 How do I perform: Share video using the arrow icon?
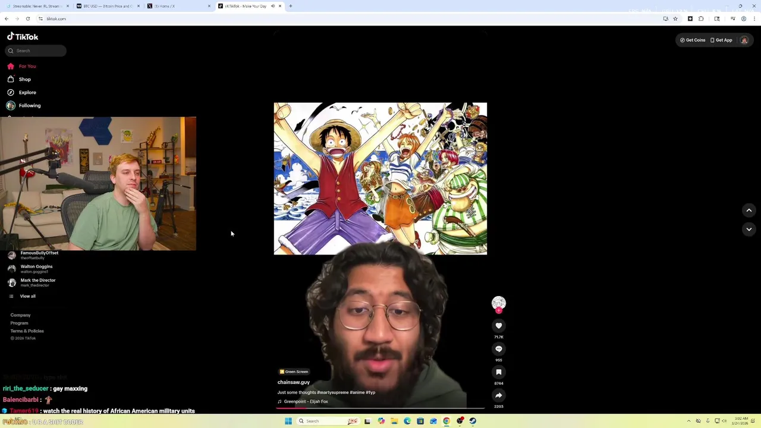[x=499, y=395]
